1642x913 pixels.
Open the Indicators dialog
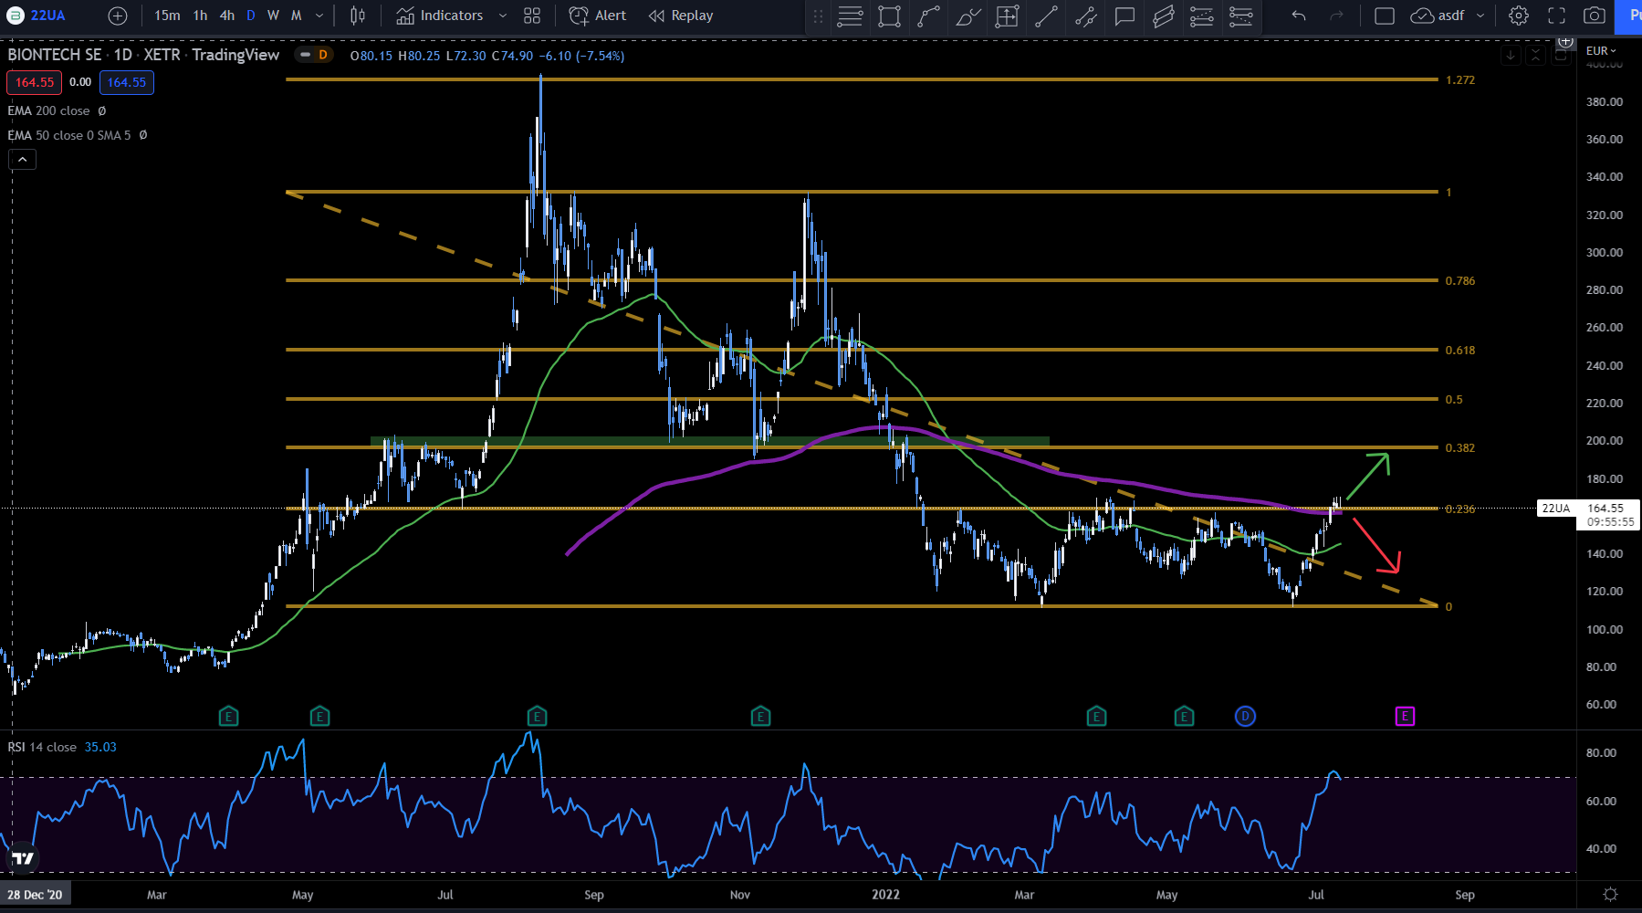coord(441,16)
